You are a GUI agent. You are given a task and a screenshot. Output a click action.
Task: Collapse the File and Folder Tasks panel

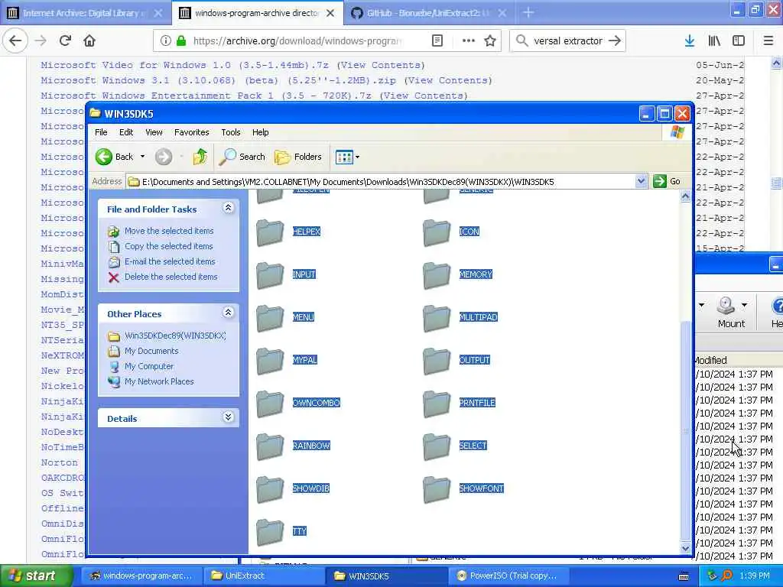tap(228, 208)
